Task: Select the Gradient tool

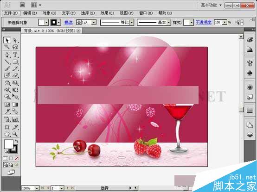Action: [15, 105]
